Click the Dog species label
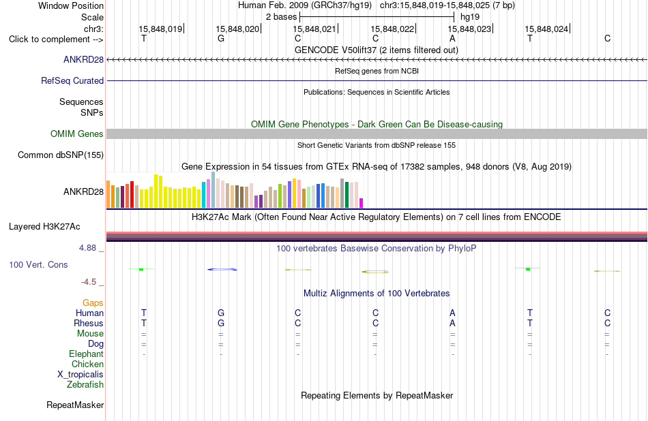The height and width of the screenshot is (421, 648). (96, 344)
